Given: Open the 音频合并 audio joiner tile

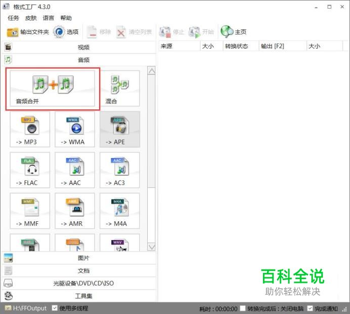Looking at the screenshot, I should (x=53, y=89).
